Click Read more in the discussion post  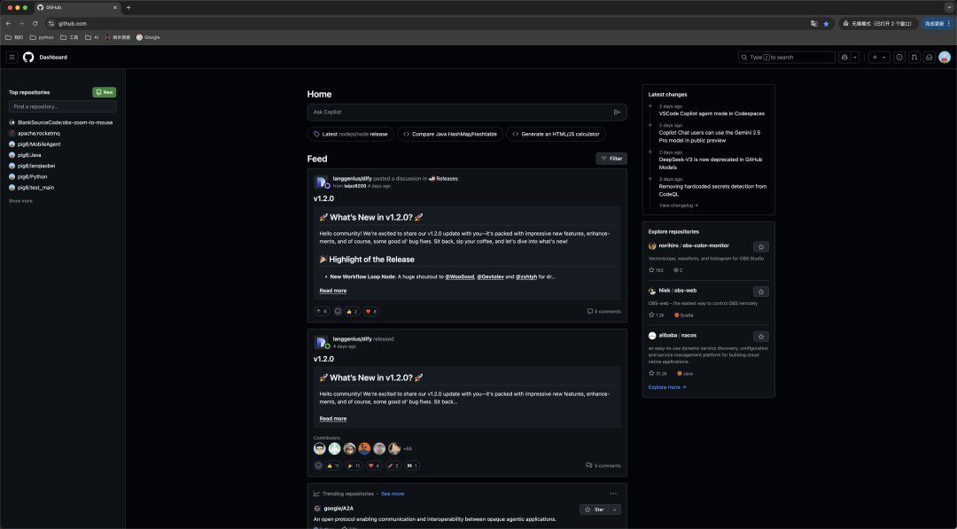pyautogui.click(x=332, y=291)
